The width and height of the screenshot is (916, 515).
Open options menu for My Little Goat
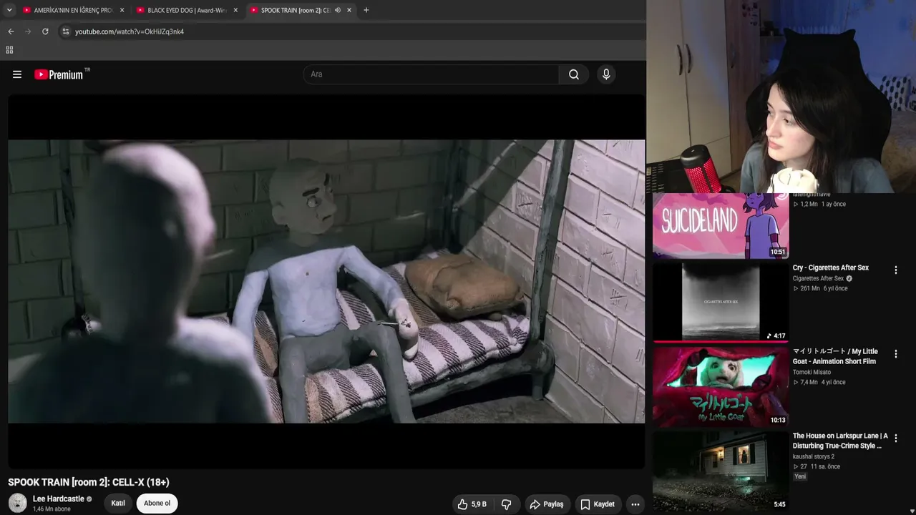click(895, 354)
